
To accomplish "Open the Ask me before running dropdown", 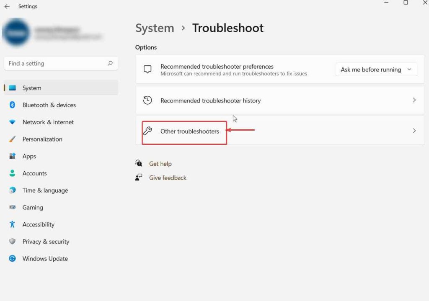I will coord(376,69).
